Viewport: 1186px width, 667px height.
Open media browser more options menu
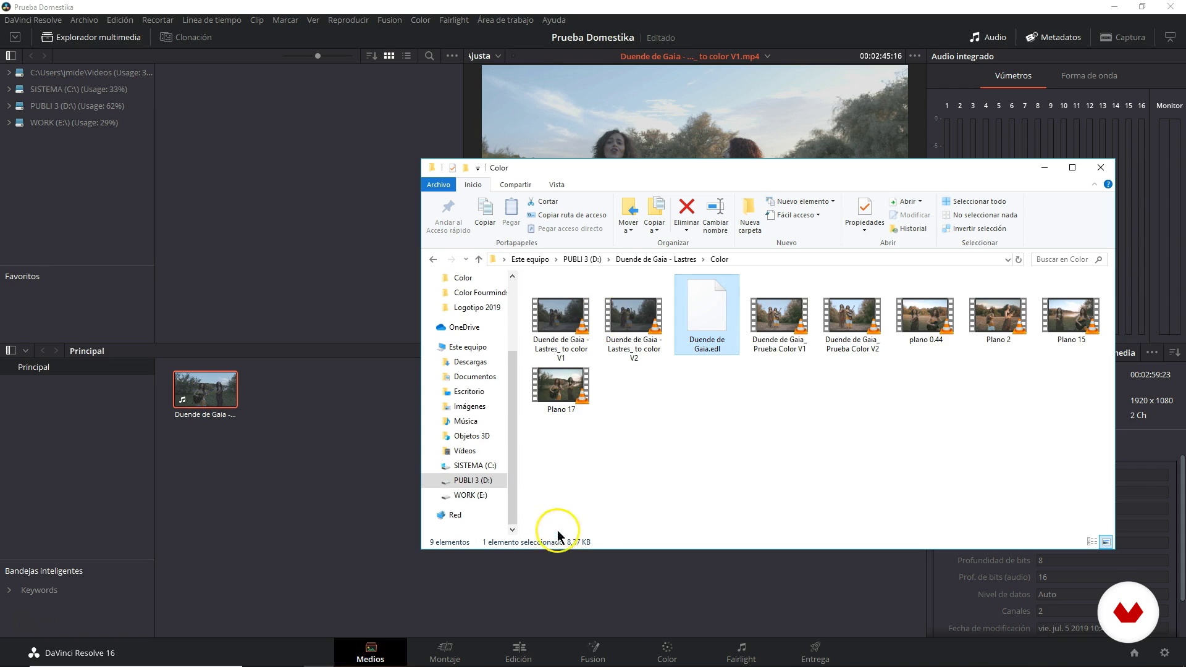tap(452, 56)
